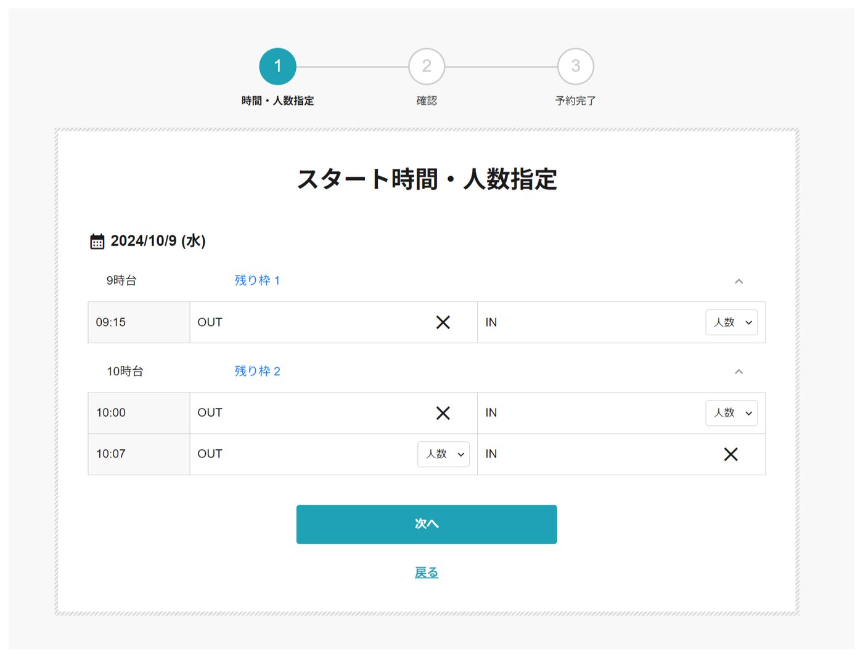The width and height of the screenshot is (863, 657).
Task: Click the calendar icon beside 2024/10/9
Action: point(97,241)
